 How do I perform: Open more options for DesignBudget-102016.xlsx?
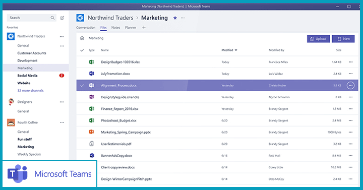(351, 62)
